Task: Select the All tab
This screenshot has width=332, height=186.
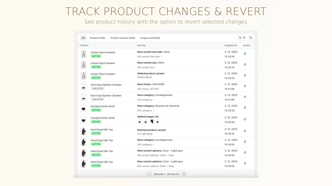Action: (x=83, y=38)
